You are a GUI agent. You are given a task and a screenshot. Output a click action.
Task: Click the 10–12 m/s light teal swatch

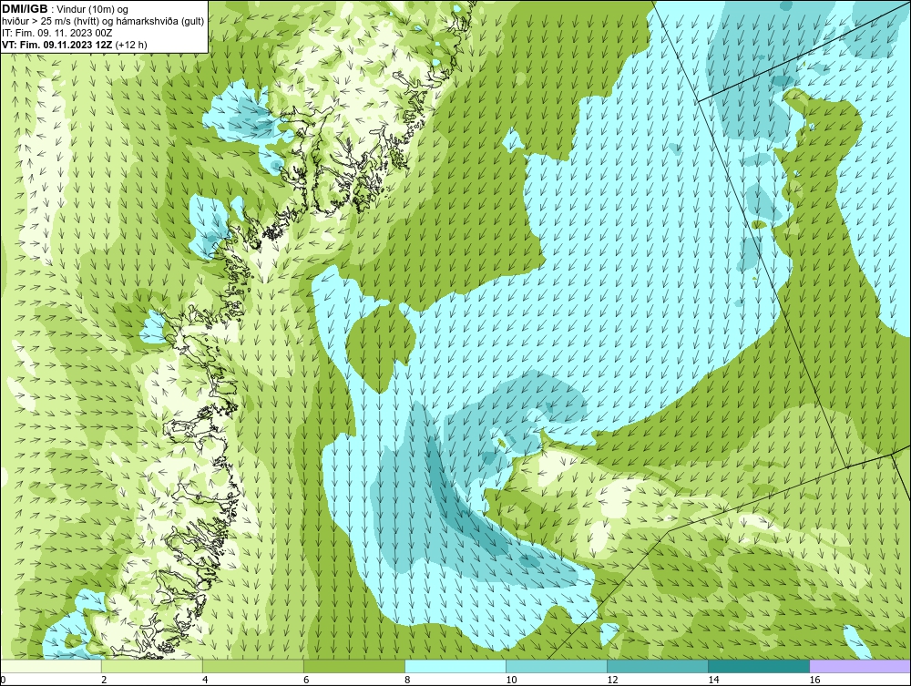pyautogui.click(x=556, y=666)
